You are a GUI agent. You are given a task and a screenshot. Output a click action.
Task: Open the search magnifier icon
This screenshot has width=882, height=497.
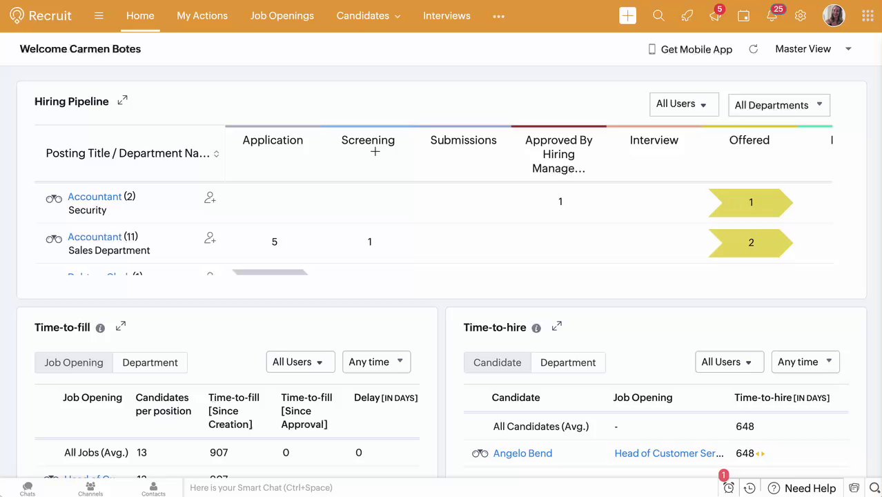click(658, 16)
